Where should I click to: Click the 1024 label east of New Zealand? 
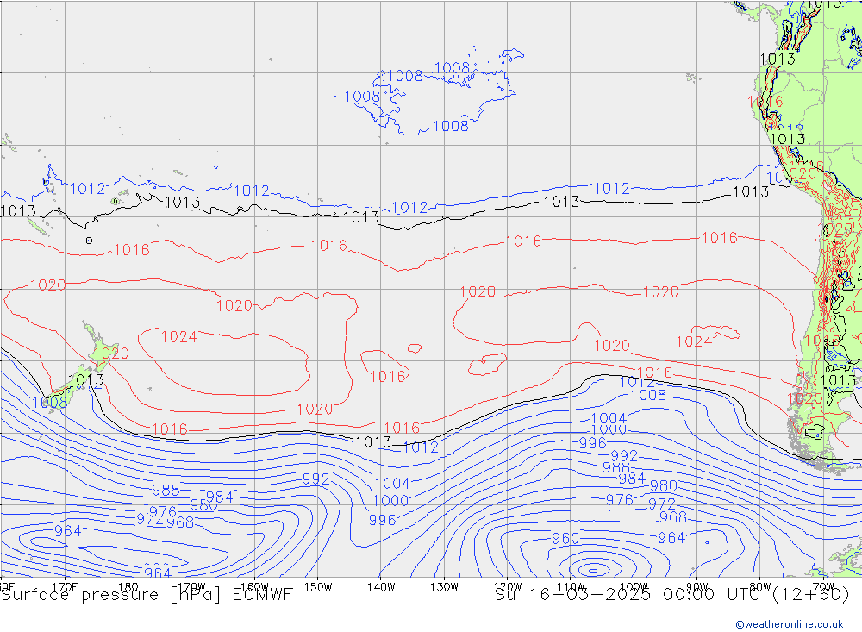[178, 336]
